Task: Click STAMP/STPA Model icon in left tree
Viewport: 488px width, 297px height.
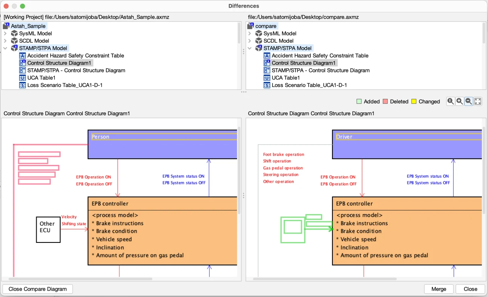Action: coord(14,48)
